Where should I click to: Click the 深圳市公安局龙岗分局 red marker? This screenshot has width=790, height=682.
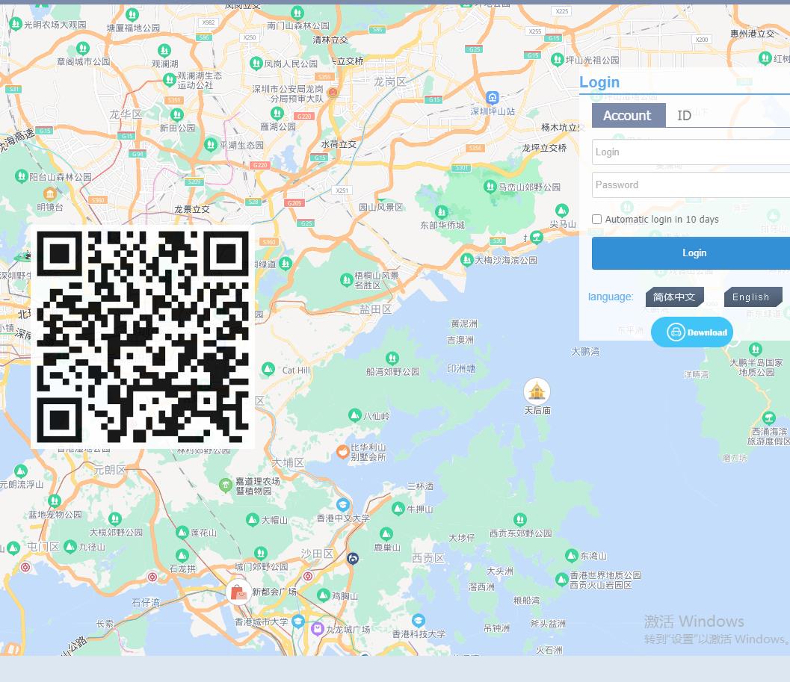(333, 92)
